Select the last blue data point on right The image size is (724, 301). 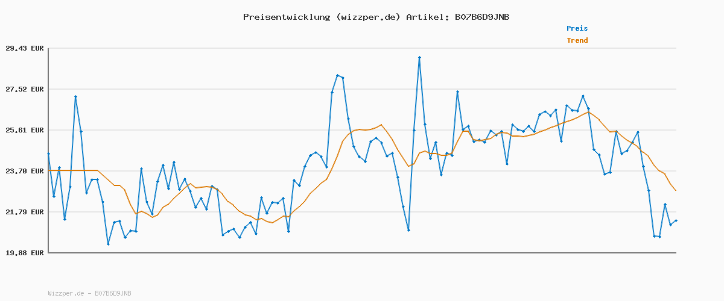[676, 221]
